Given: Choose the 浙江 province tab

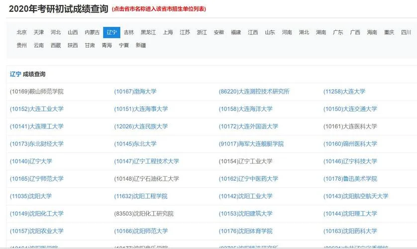Looking at the screenshot, I should 202,32.
